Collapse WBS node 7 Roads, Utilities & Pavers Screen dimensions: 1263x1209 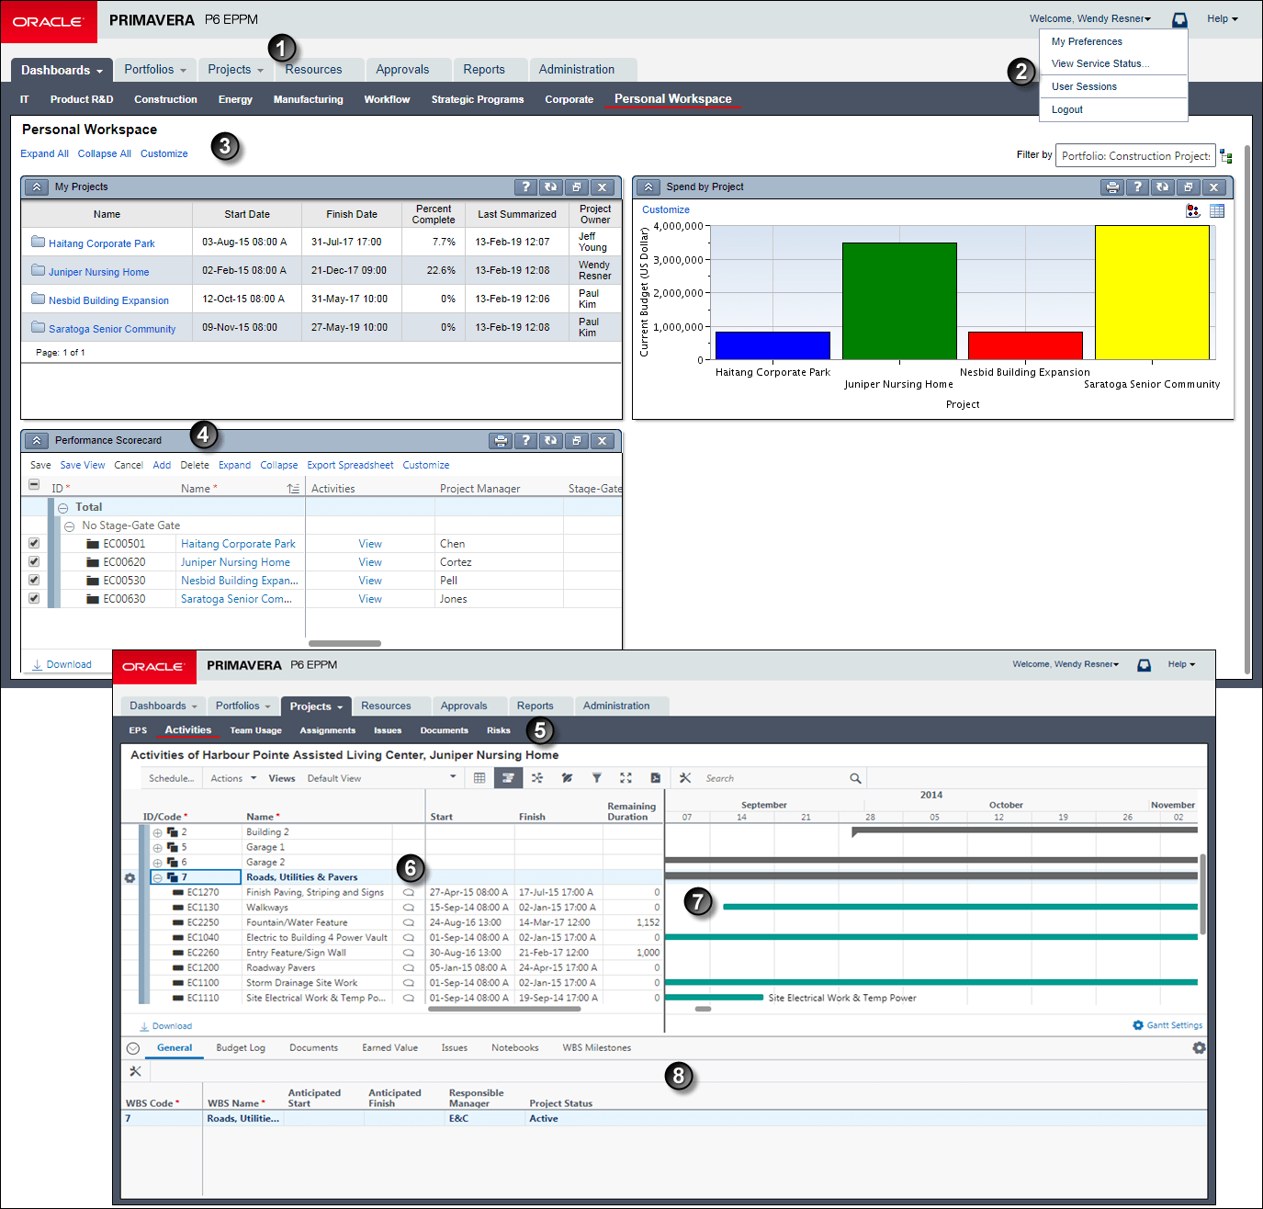pos(157,878)
